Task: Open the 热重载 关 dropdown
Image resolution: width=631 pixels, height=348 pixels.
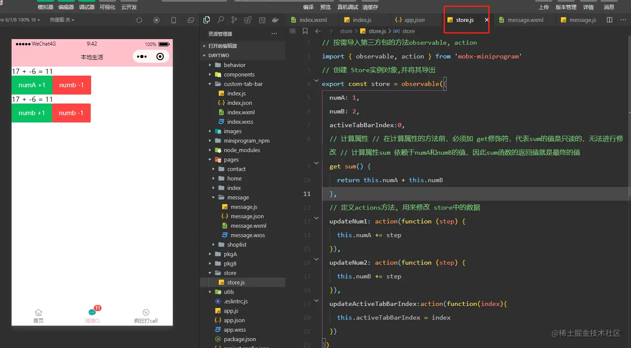Action: [x=62, y=20]
